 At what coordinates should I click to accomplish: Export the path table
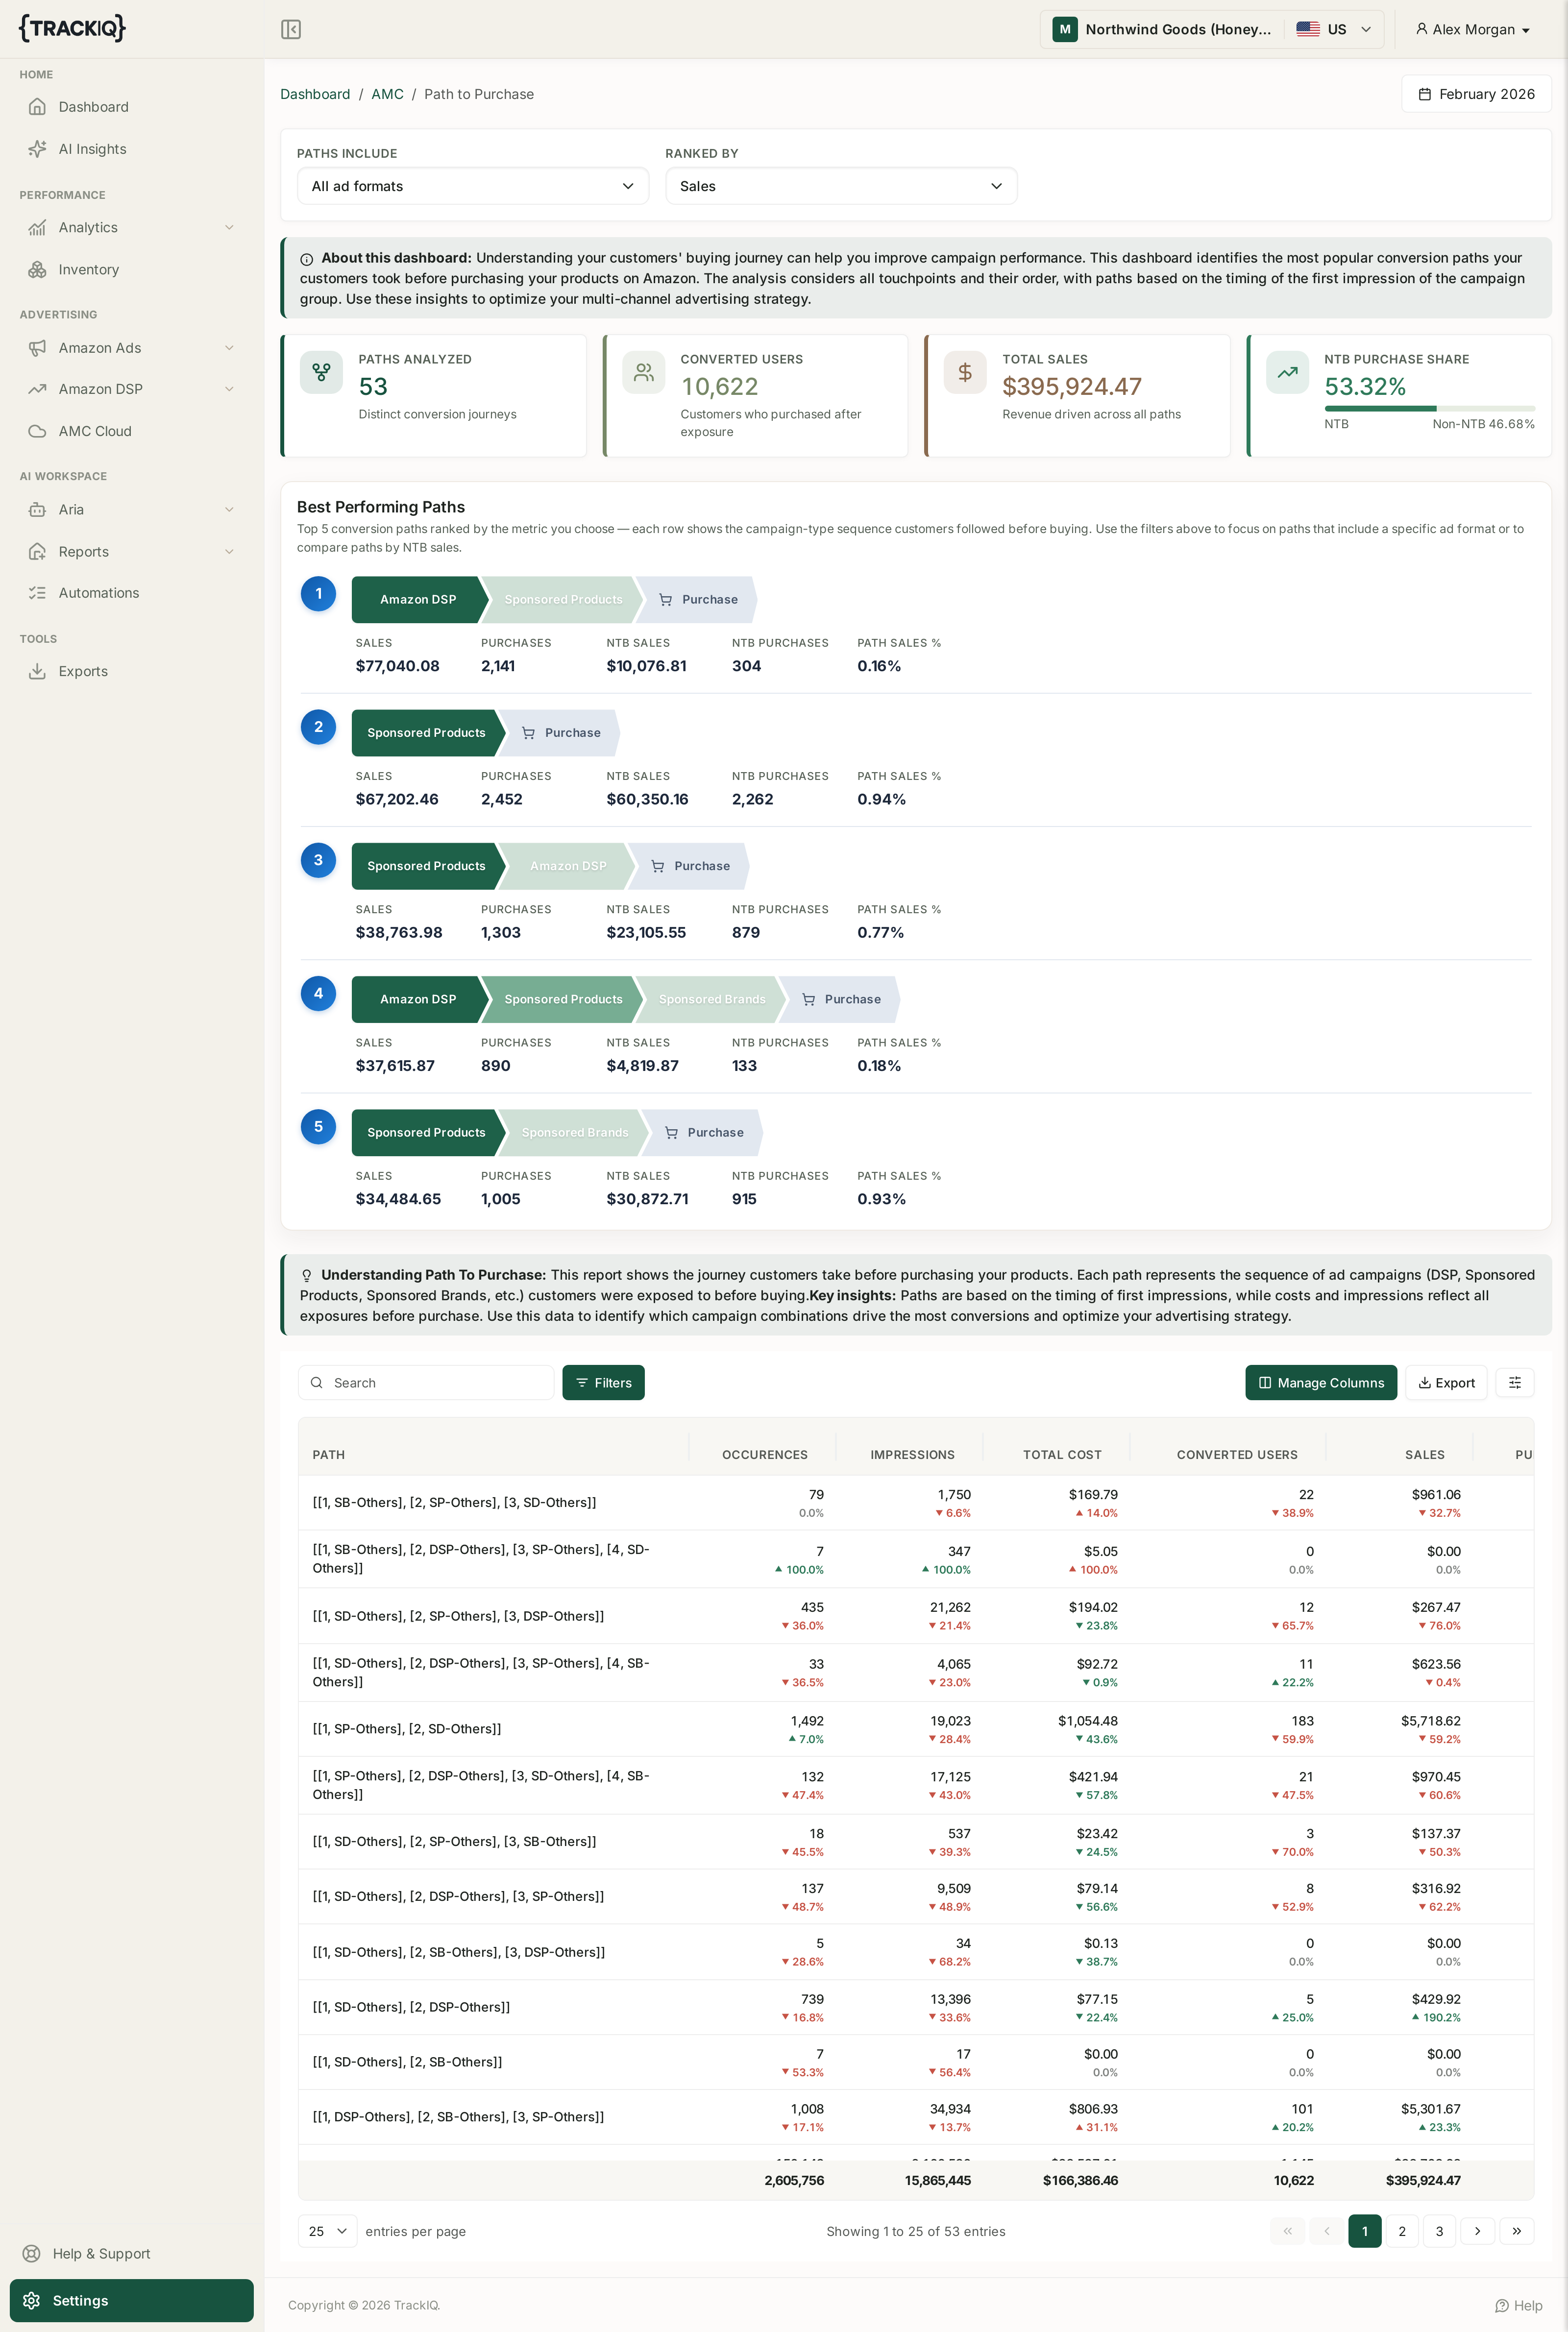1446,1383
